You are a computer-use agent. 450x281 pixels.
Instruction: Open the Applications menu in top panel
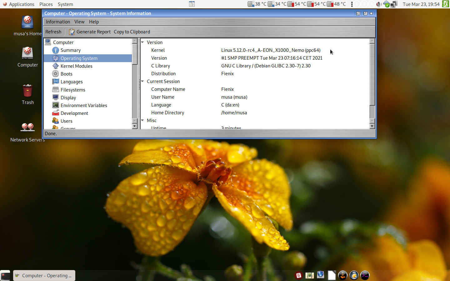(21, 4)
